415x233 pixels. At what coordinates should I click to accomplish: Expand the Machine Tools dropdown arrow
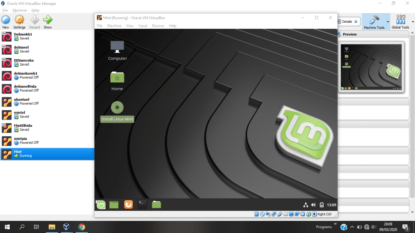click(x=388, y=21)
